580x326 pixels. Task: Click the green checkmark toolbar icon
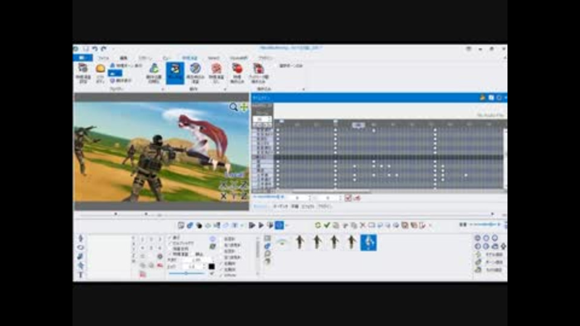point(327,225)
